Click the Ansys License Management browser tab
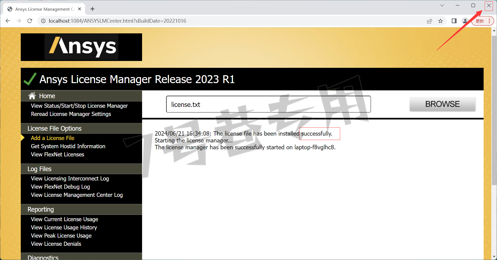497x260 pixels. (x=44, y=9)
